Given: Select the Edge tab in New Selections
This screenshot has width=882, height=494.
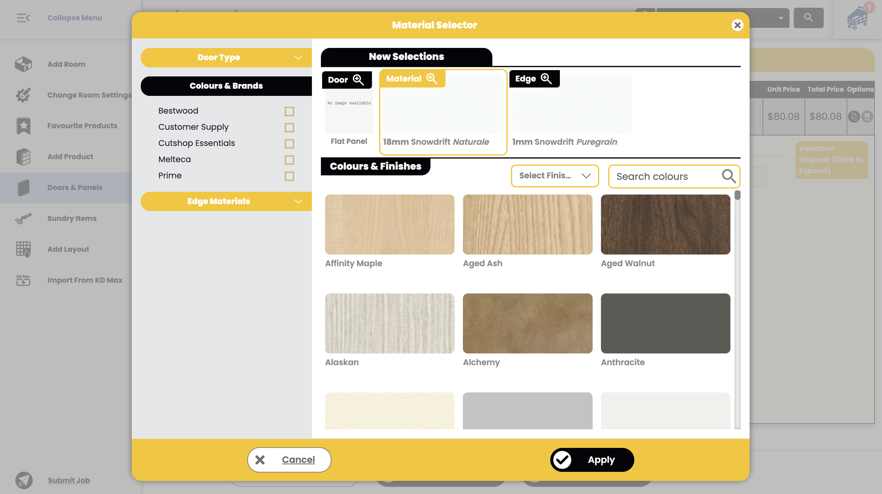Looking at the screenshot, I should [534, 79].
